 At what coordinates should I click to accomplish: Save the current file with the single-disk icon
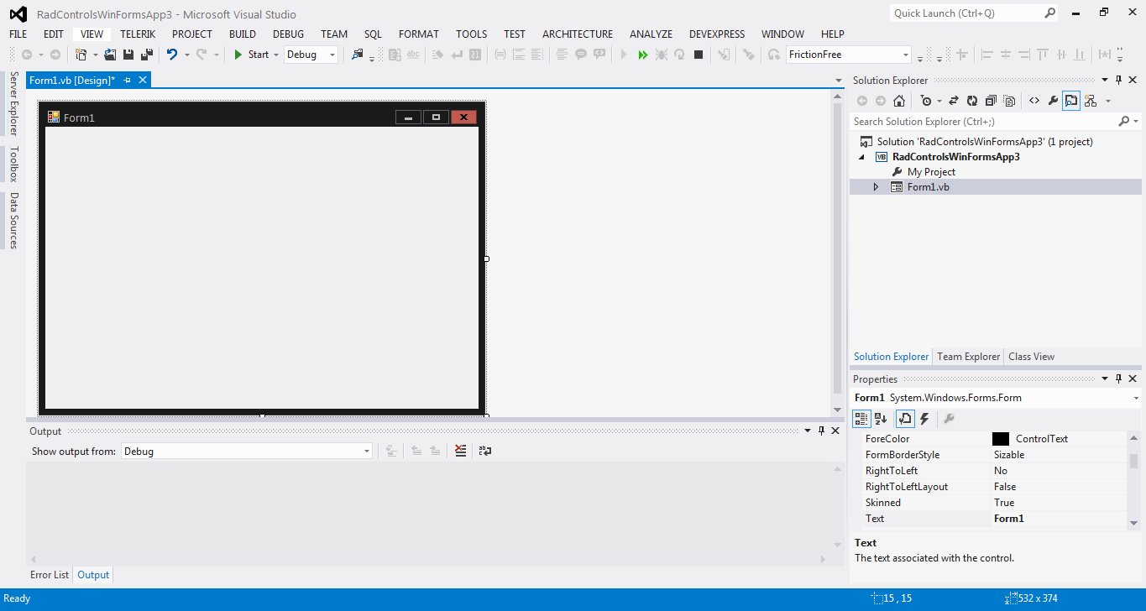[128, 55]
